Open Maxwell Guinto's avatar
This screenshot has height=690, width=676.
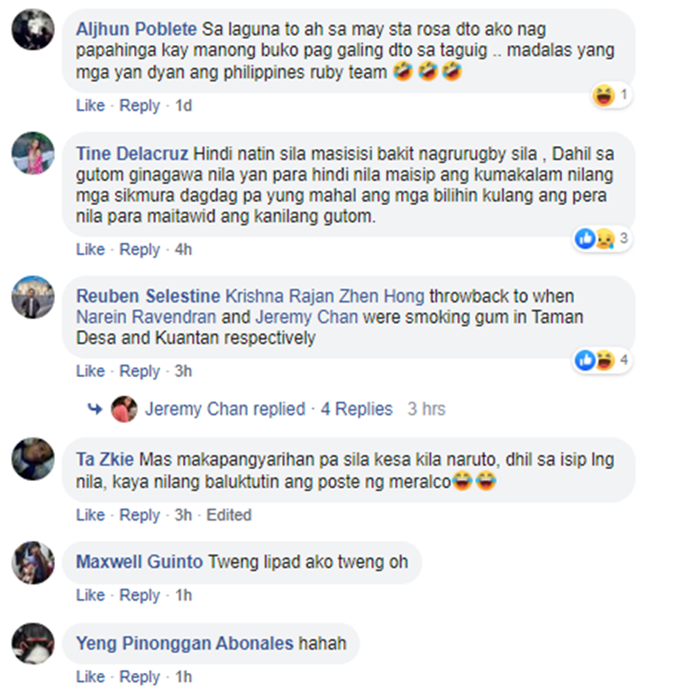(33, 563)
